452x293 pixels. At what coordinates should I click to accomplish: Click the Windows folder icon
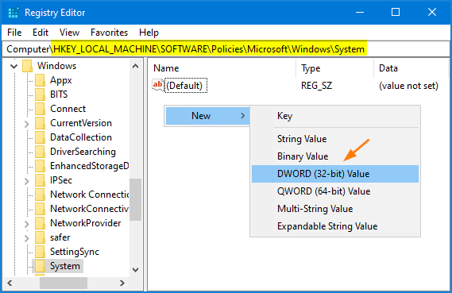[27, 66]
